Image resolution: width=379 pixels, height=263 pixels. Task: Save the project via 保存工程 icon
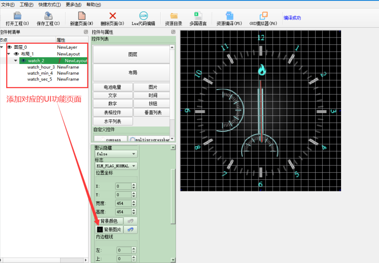(x=48, y=19)
